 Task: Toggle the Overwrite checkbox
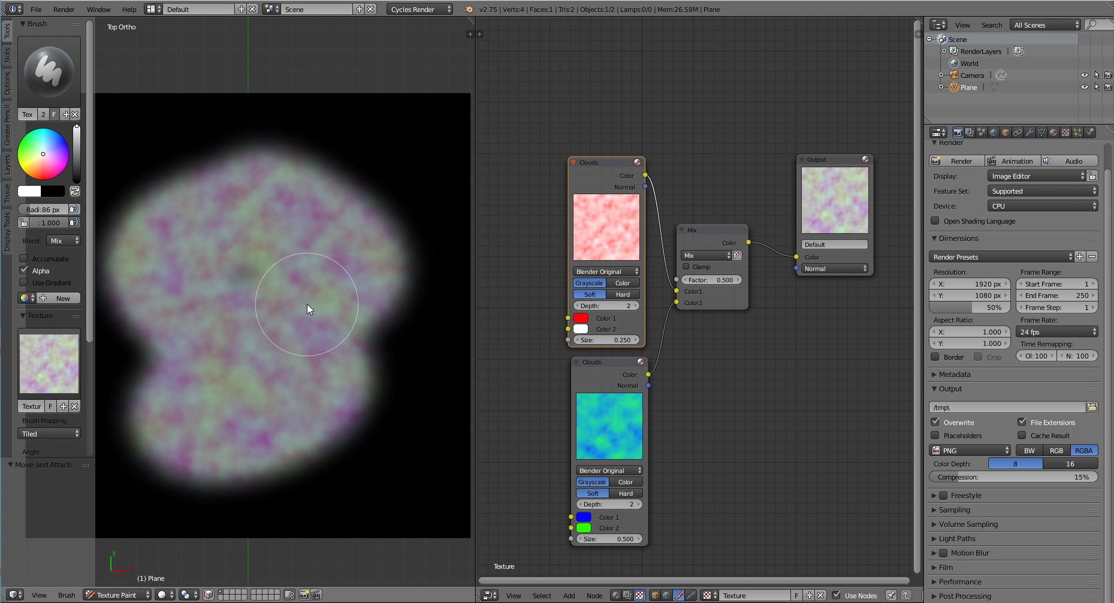click(935, 422)
